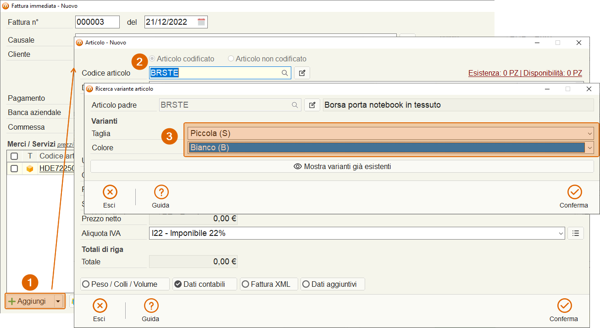Screen dimensions: 600x328
Task: Click the HDE7225 article code link
Action: click(x=56, y=169)
